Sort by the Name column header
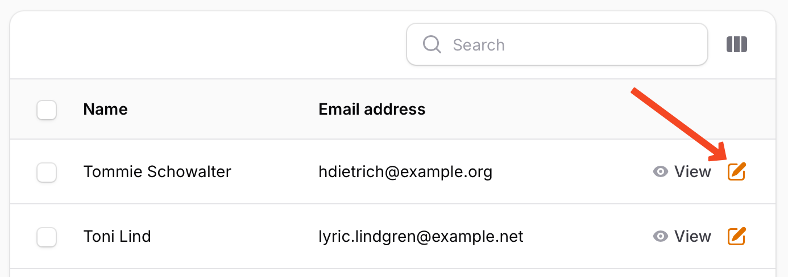This screenshot has height=277, width=788. 105,109
